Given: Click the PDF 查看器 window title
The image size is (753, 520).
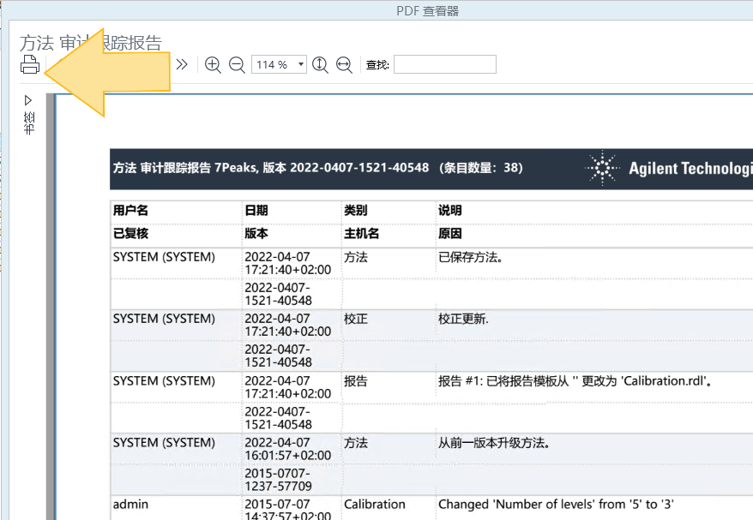Looking at the screenshot, I should tap(427, 10).
